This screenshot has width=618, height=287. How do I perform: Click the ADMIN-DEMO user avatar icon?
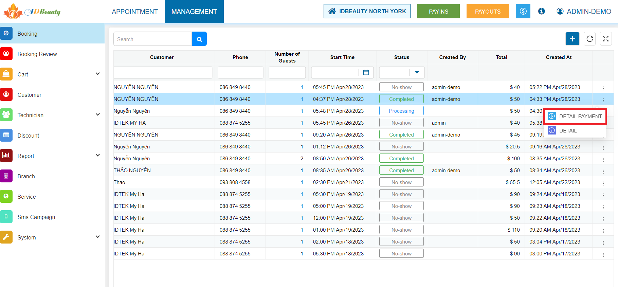560,11
